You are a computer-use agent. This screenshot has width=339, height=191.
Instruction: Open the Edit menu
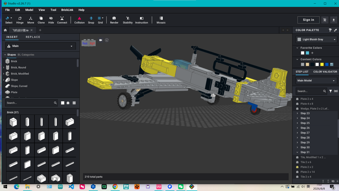coord(18,10)
